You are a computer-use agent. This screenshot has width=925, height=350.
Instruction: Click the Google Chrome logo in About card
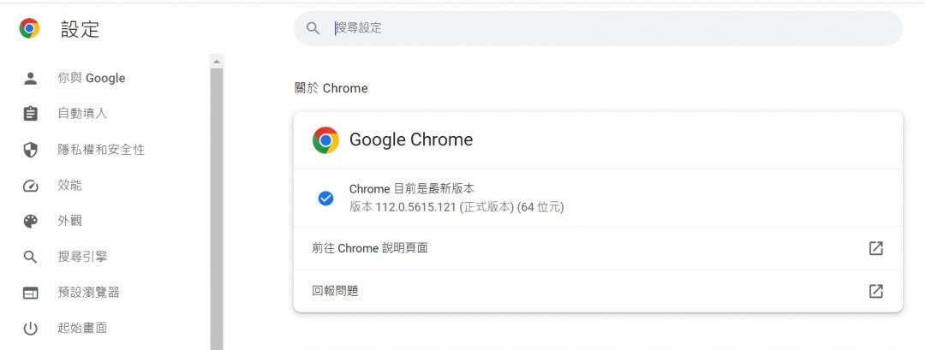click(x=325, y=139)
